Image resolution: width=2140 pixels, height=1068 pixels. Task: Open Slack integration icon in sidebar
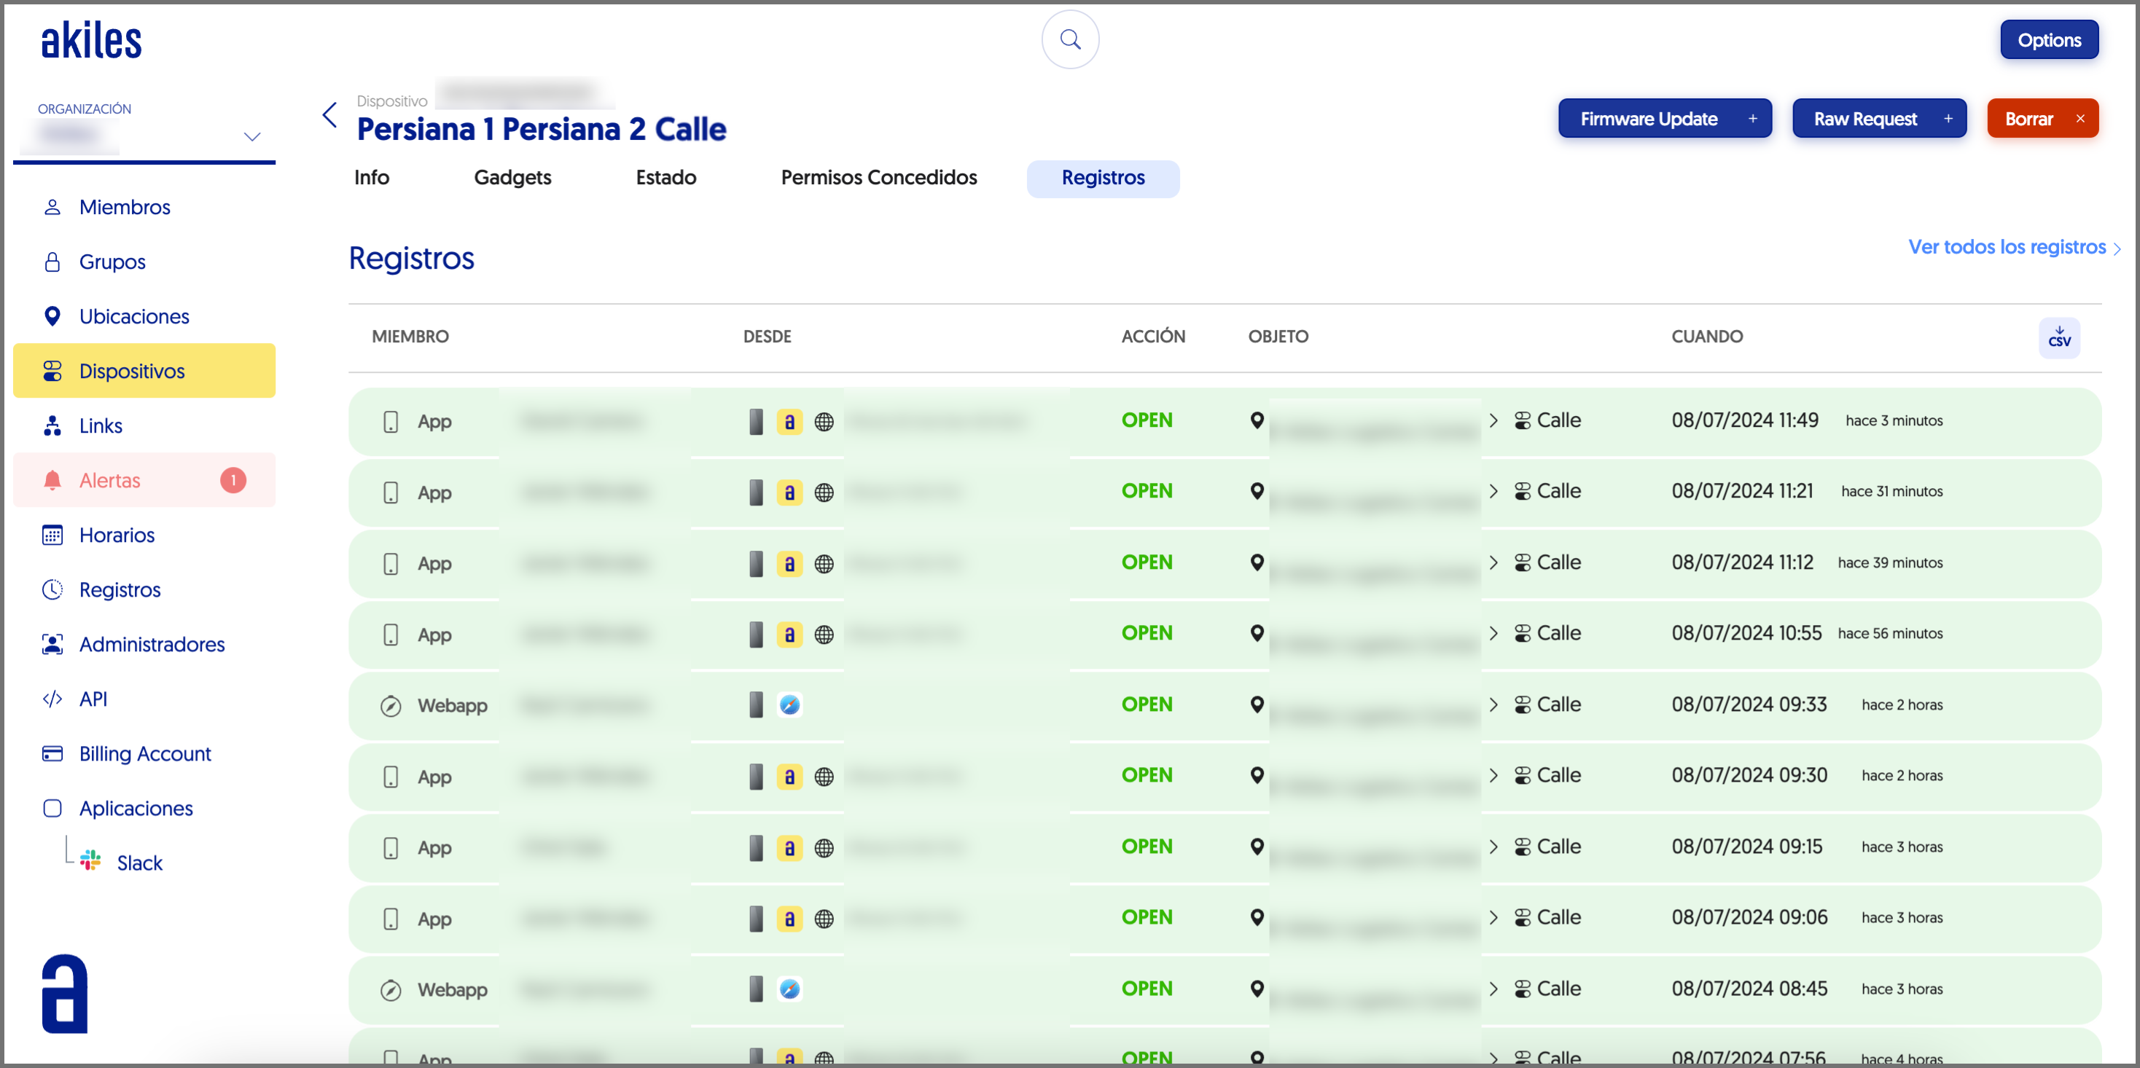coord(90,861)
